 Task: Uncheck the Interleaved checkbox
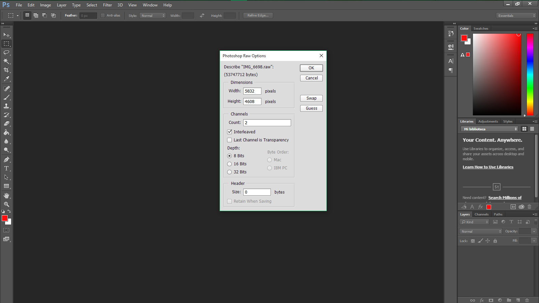pyautogui.click(x=230, y=132)
